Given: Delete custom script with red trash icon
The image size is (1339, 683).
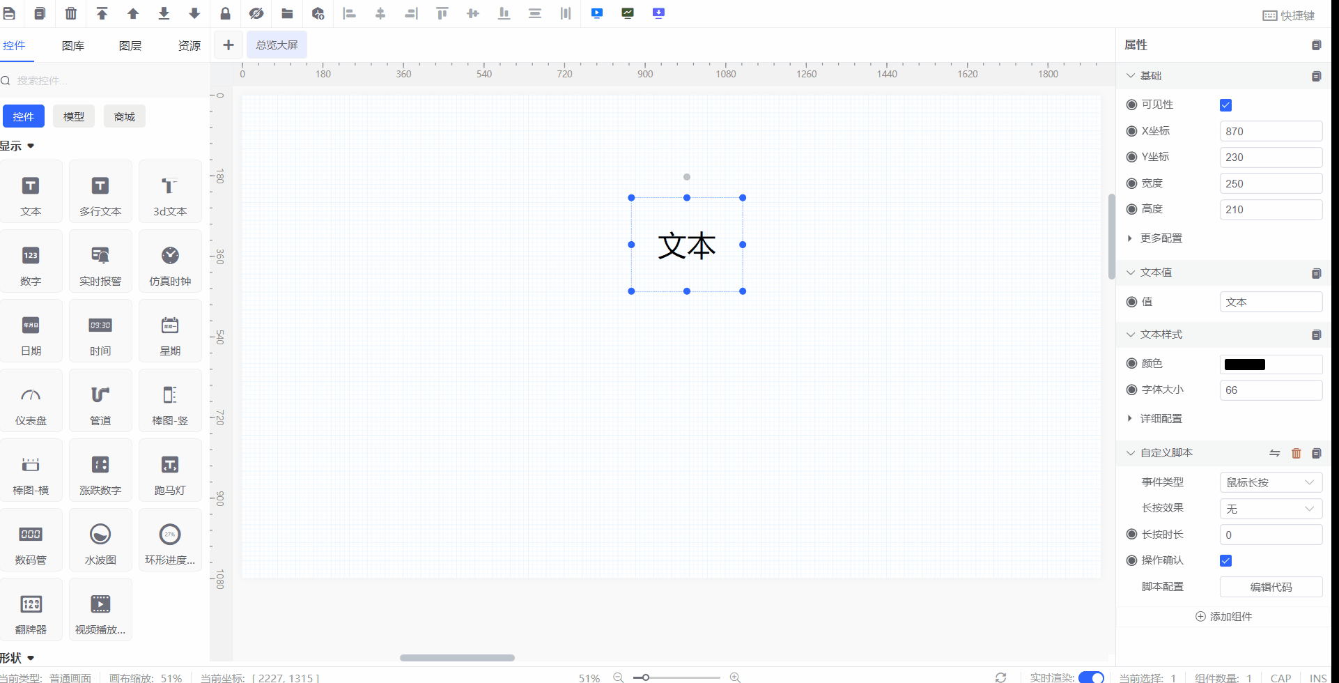Looking at the screenshot, I should pos(1296,453).
